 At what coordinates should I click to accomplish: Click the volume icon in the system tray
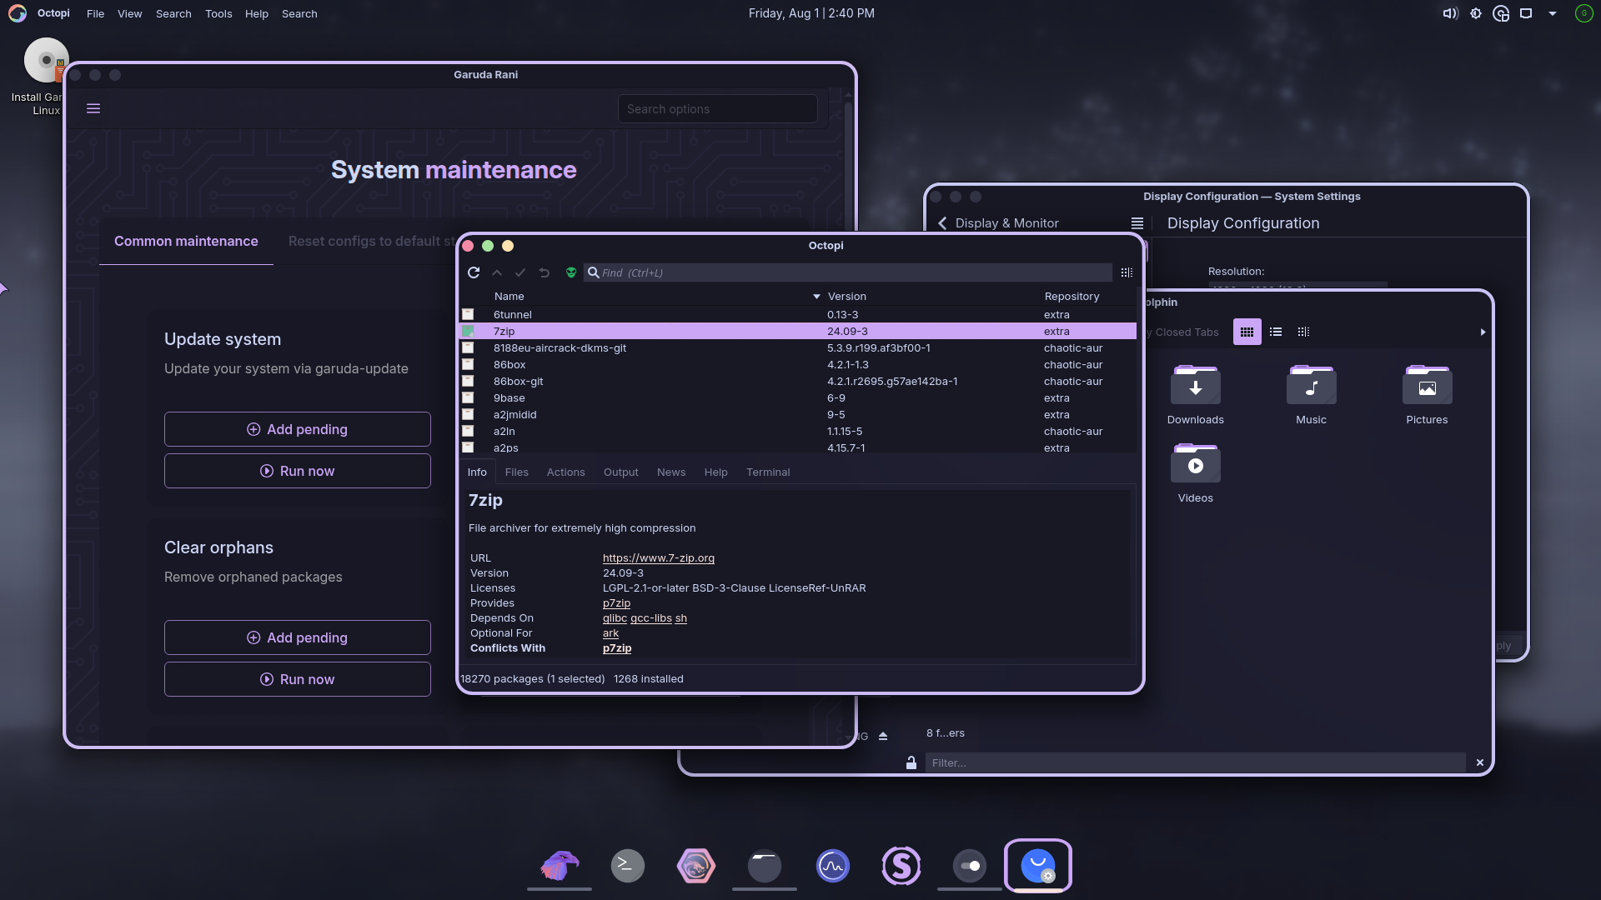(x=1450, y=13)
